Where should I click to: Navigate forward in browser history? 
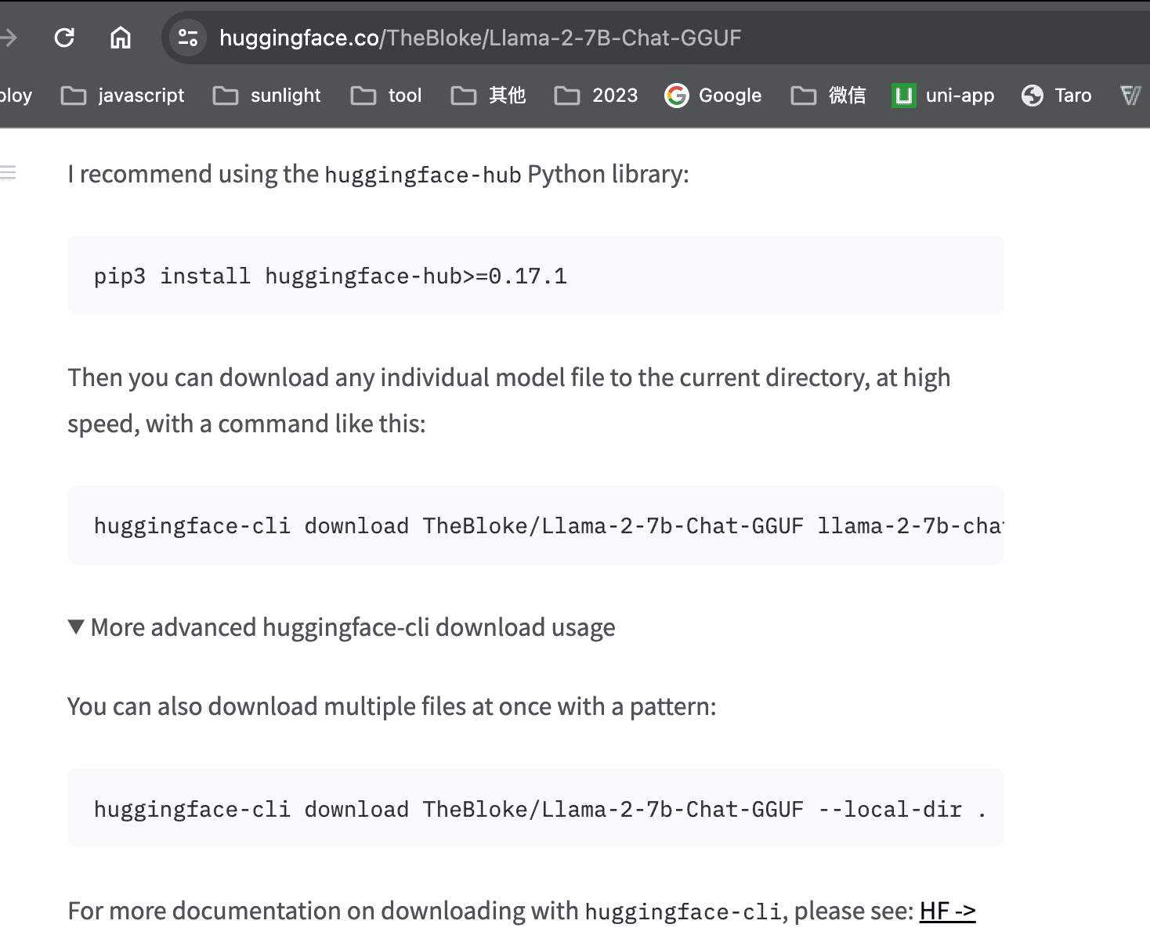tap(8, 37)
